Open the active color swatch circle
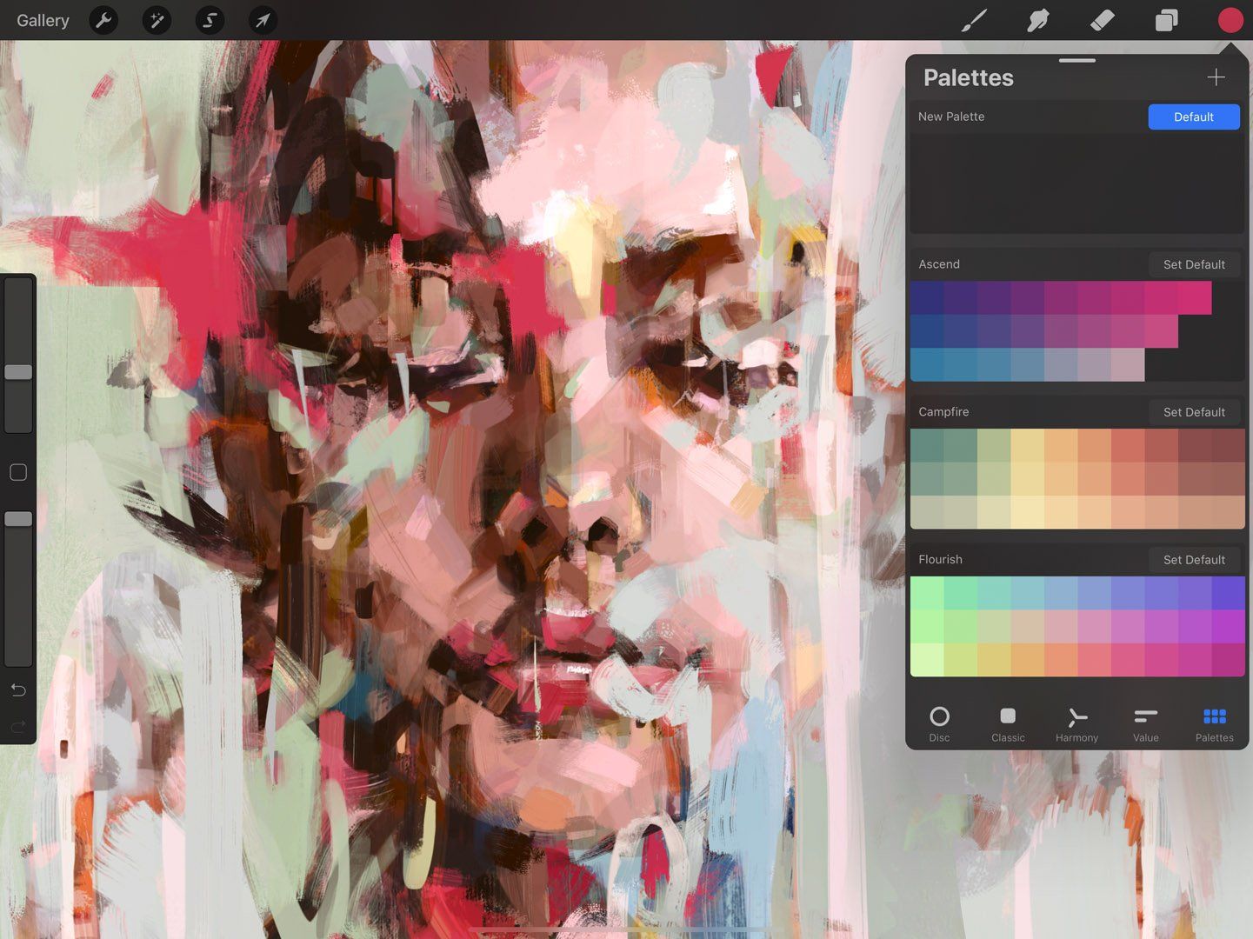Viewport: 1253px width, 939px height. click(1230, 20)
